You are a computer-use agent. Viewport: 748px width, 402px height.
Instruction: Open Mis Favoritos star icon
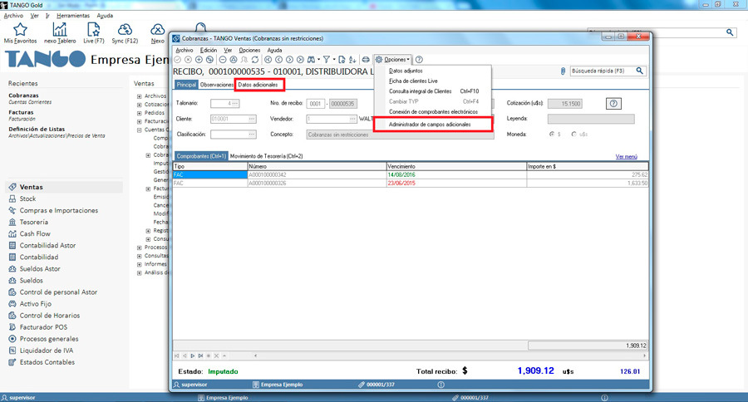coord(20,30)
